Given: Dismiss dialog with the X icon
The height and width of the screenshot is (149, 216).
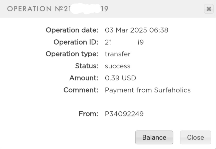Looking at the screenshot, I should tap(209, 9).
